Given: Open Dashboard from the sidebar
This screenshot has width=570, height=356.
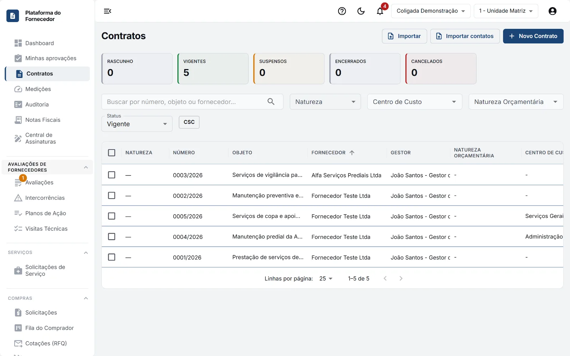Looking at the screenshot, I should click(x=47, y=43).
